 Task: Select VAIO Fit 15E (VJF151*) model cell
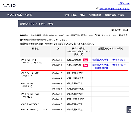coord(35,86)
